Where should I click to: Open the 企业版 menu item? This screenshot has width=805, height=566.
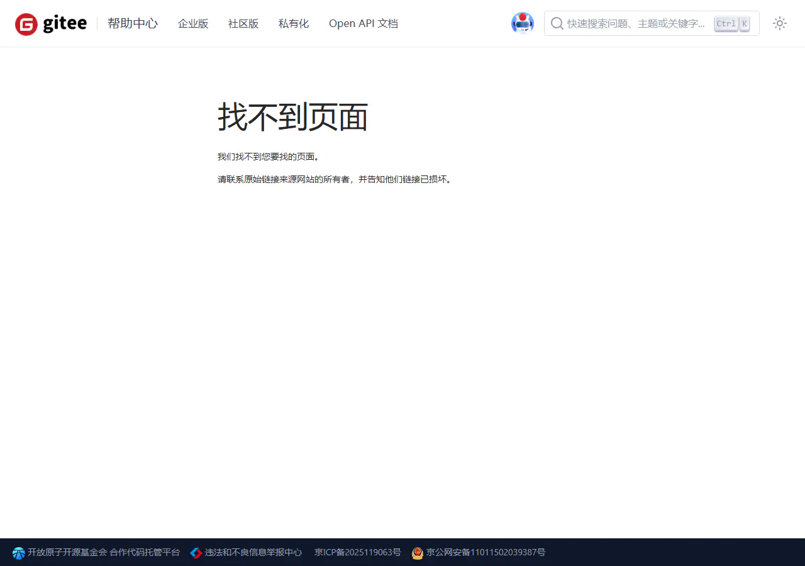click(x=193, y=24)
